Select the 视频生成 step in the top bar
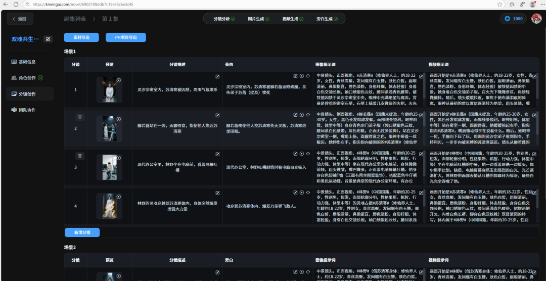 click(293, 19)
